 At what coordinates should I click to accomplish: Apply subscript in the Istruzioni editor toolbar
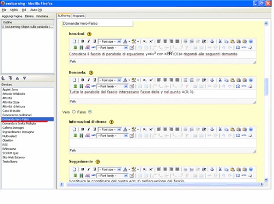click(145, 42)
